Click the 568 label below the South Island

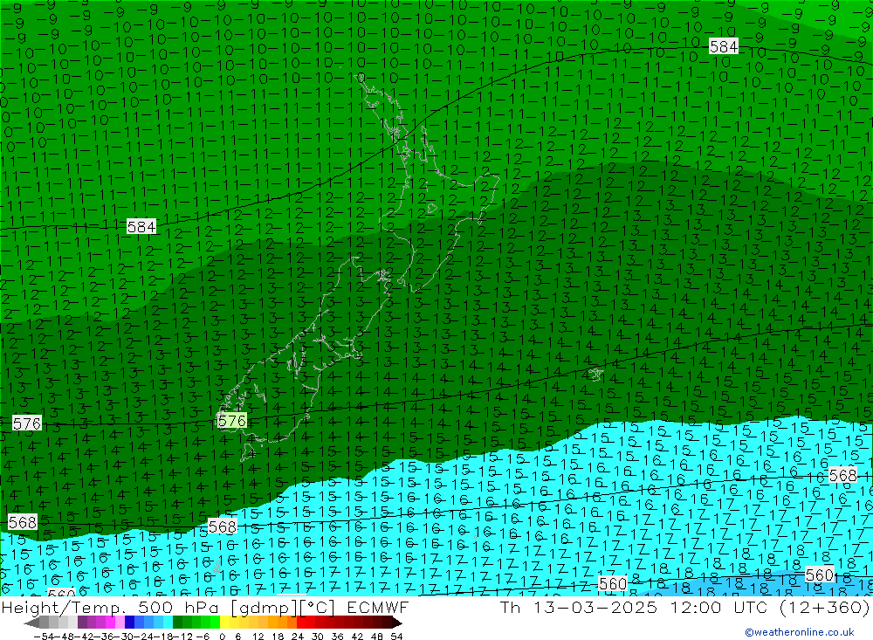point(222,526)
